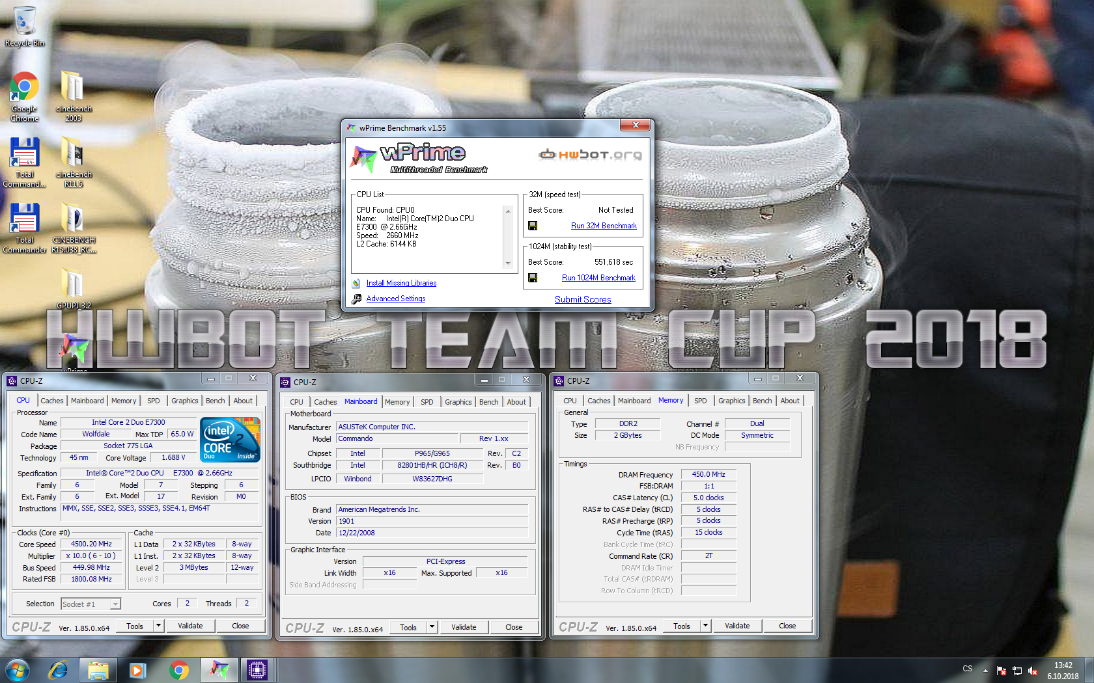Select the CINEBENCH R15.038 folder icon
Screen dimensions: 1094x683
pyautogui.click(x=74, y=228)
